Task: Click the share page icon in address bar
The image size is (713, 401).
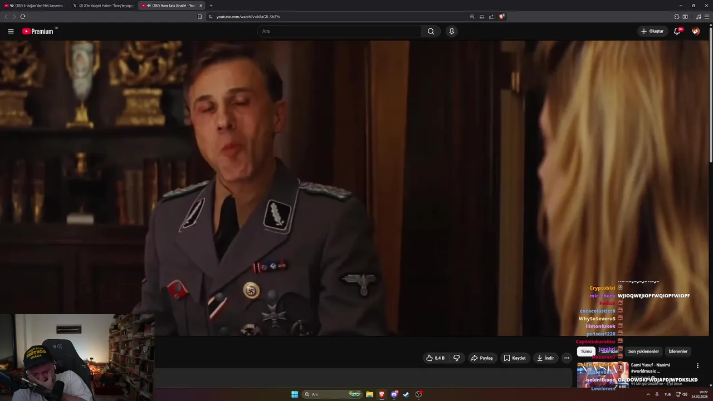Action: point(491,17)
